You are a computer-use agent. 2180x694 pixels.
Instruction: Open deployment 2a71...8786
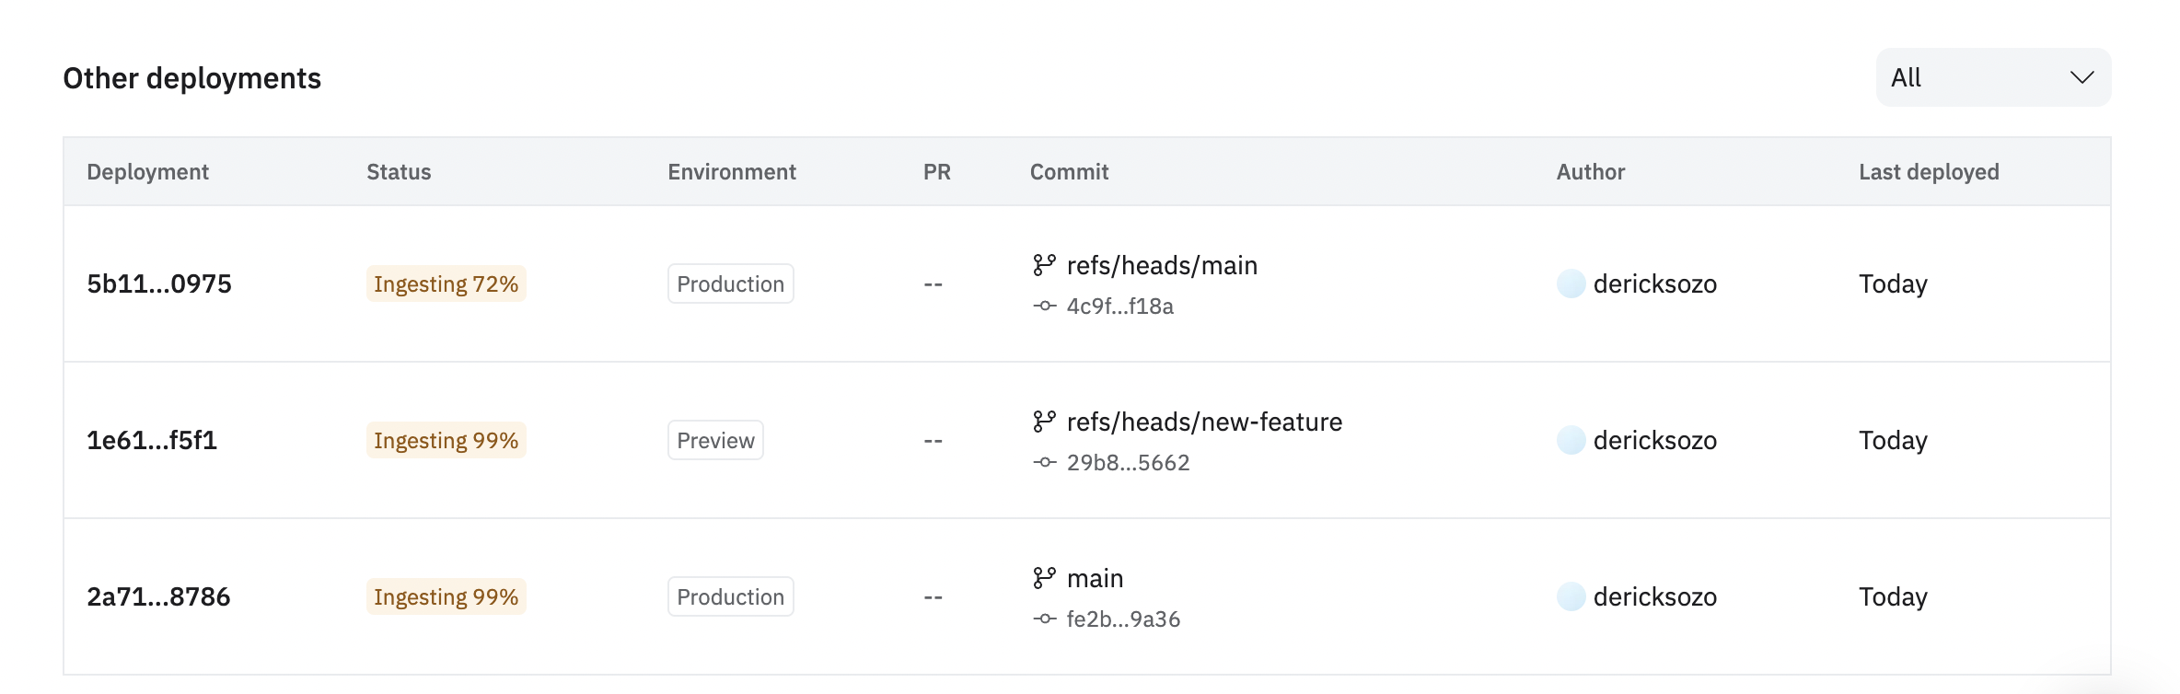(x=158, y=596)
